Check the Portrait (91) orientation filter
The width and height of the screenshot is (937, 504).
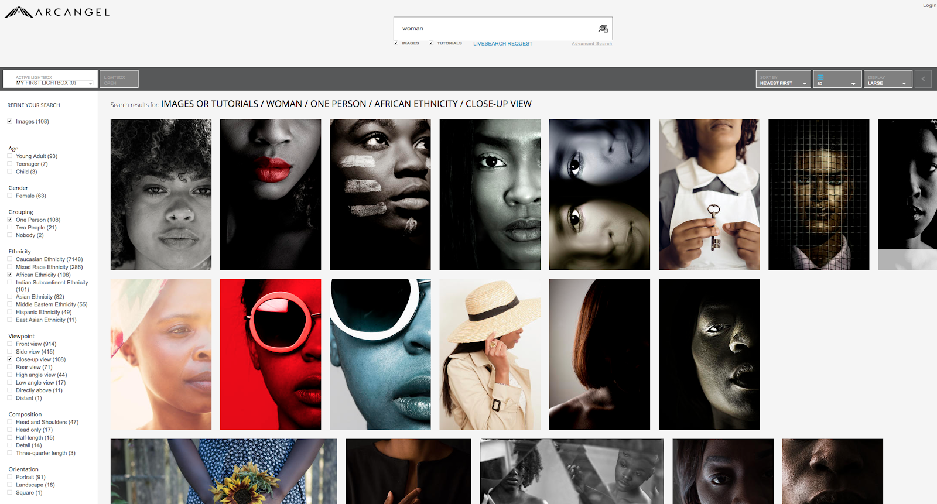10,477
